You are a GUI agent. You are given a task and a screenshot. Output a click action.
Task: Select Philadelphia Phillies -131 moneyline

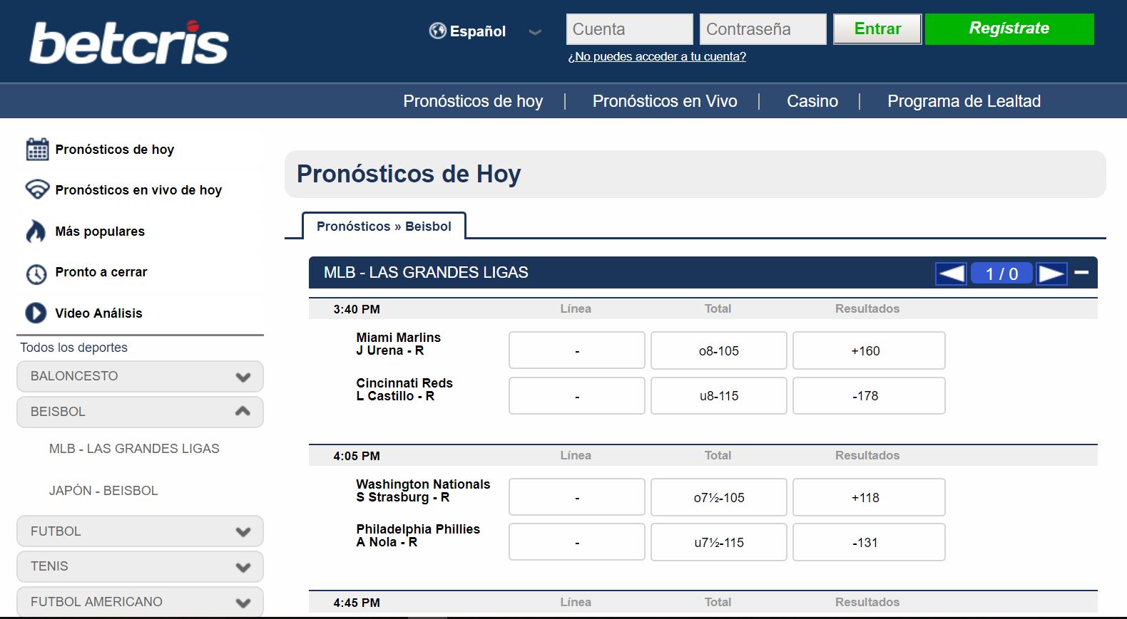pyautogui.click(x=869, y=542)
